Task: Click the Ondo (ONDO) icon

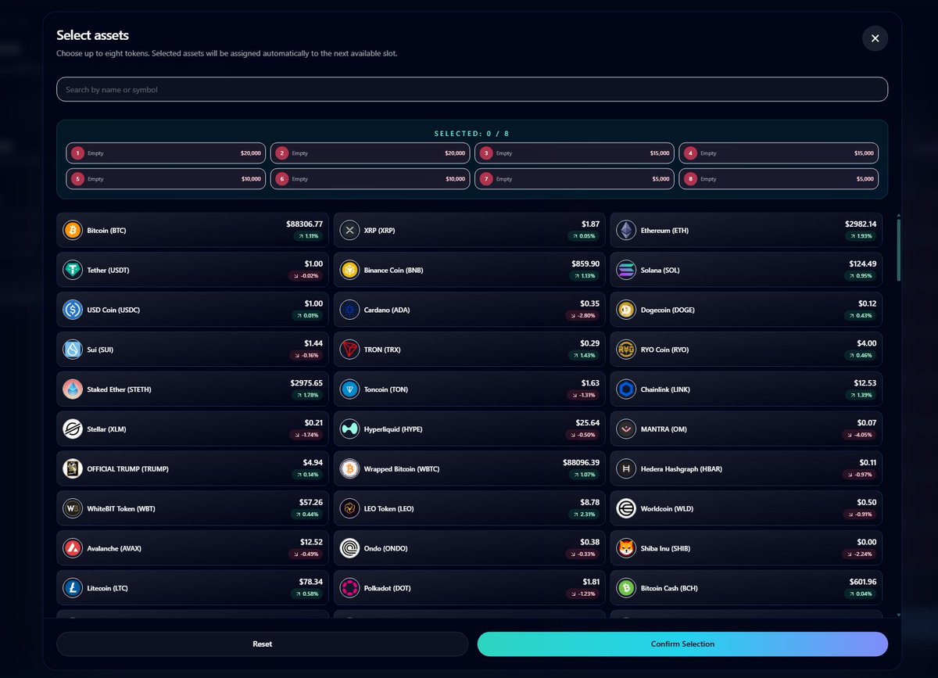Action: click(x=349, y=548)
